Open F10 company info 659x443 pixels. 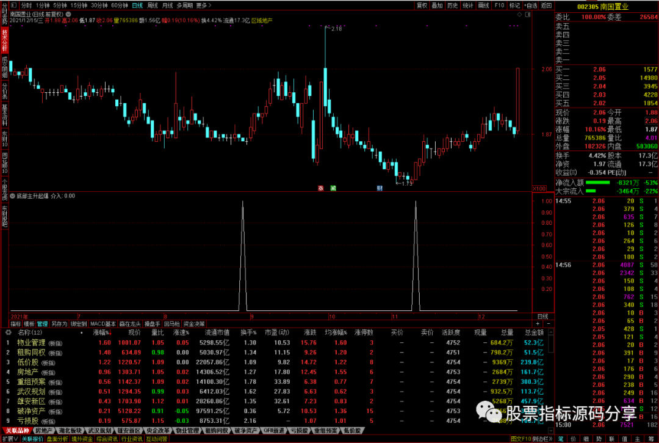[499, 5]
